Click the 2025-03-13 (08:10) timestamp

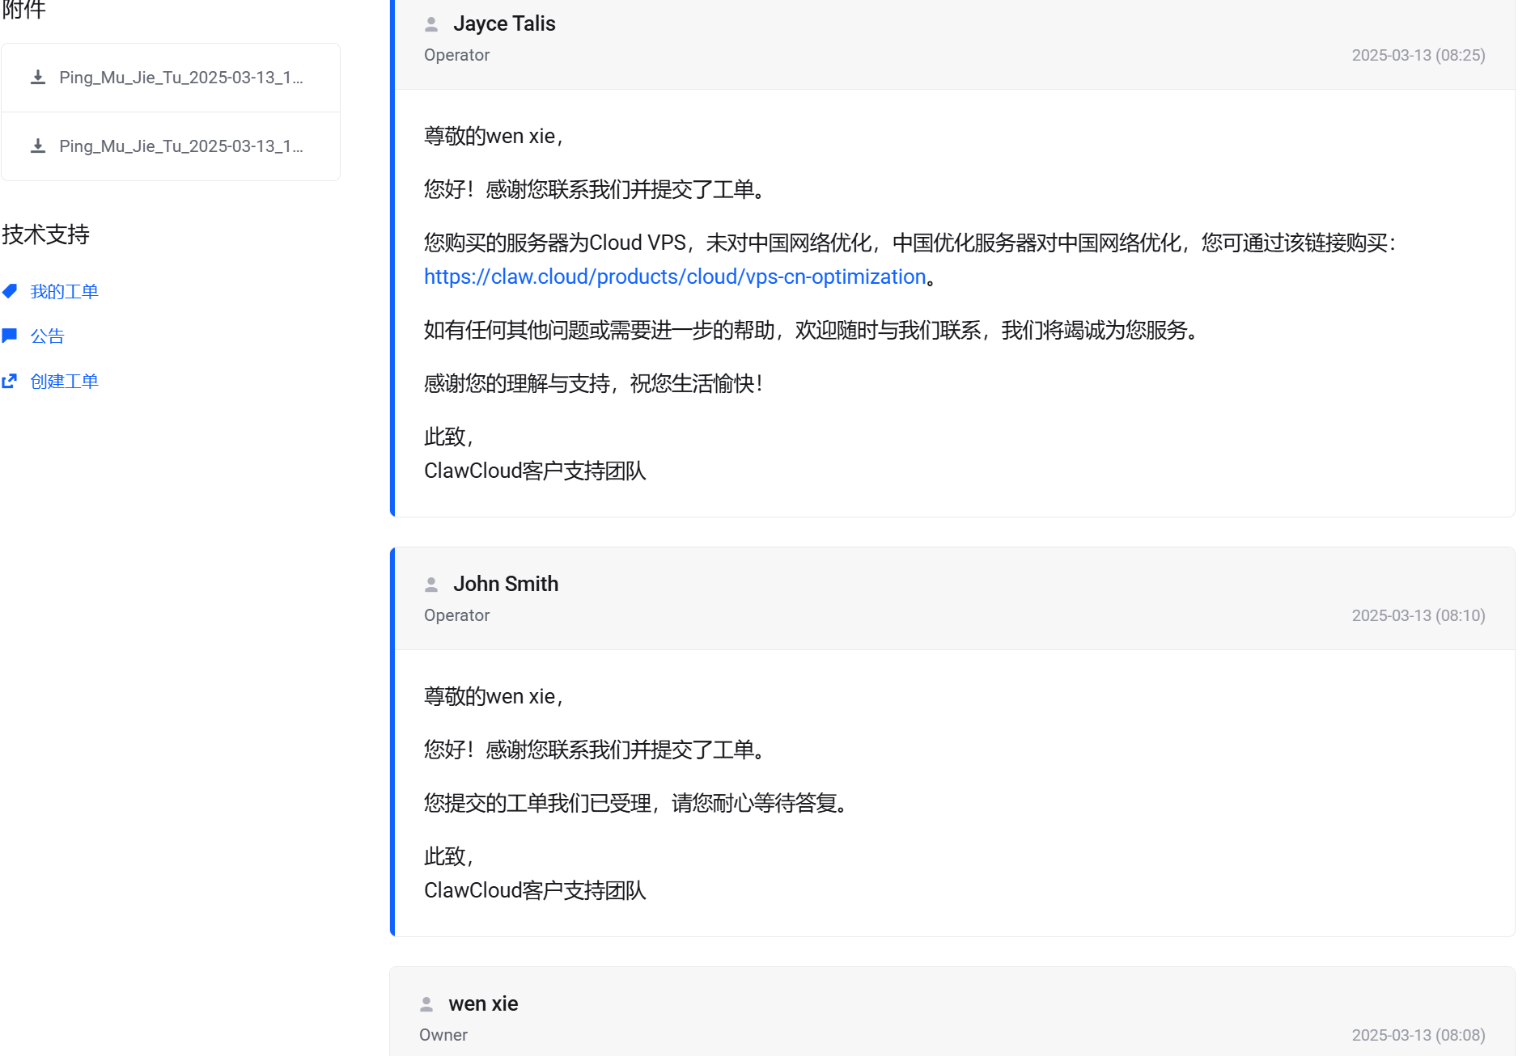tap(1418, 615)
